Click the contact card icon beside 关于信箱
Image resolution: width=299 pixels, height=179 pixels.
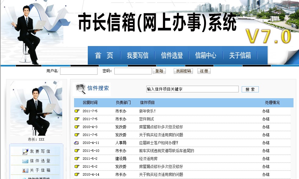(x=25, y=170)
